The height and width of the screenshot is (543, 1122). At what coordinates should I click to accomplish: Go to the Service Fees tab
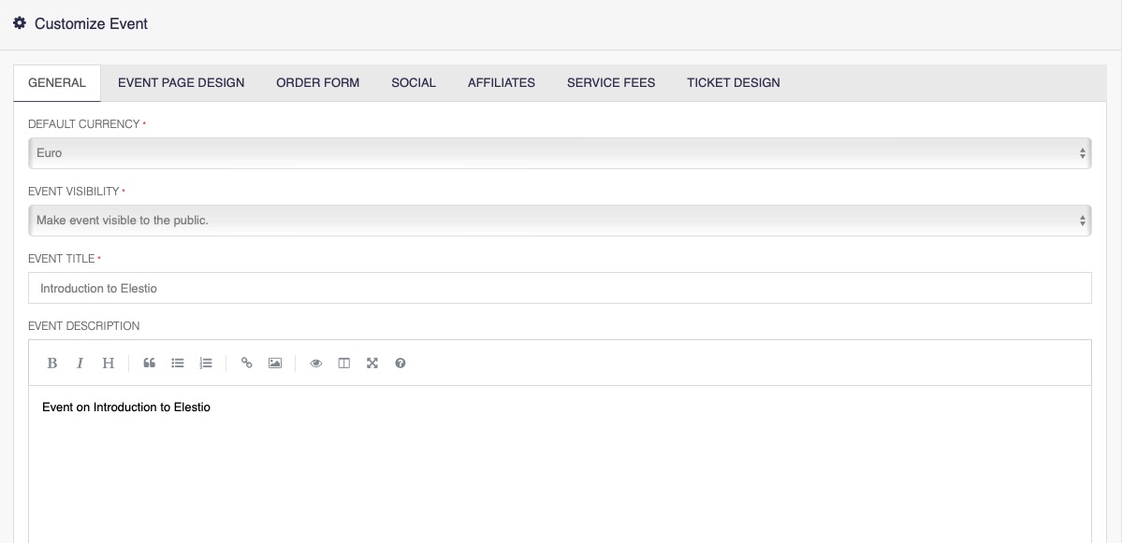coord(611,83)
